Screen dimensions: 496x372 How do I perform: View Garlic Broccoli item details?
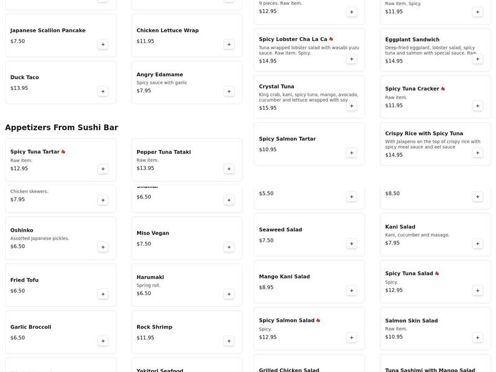50,327
